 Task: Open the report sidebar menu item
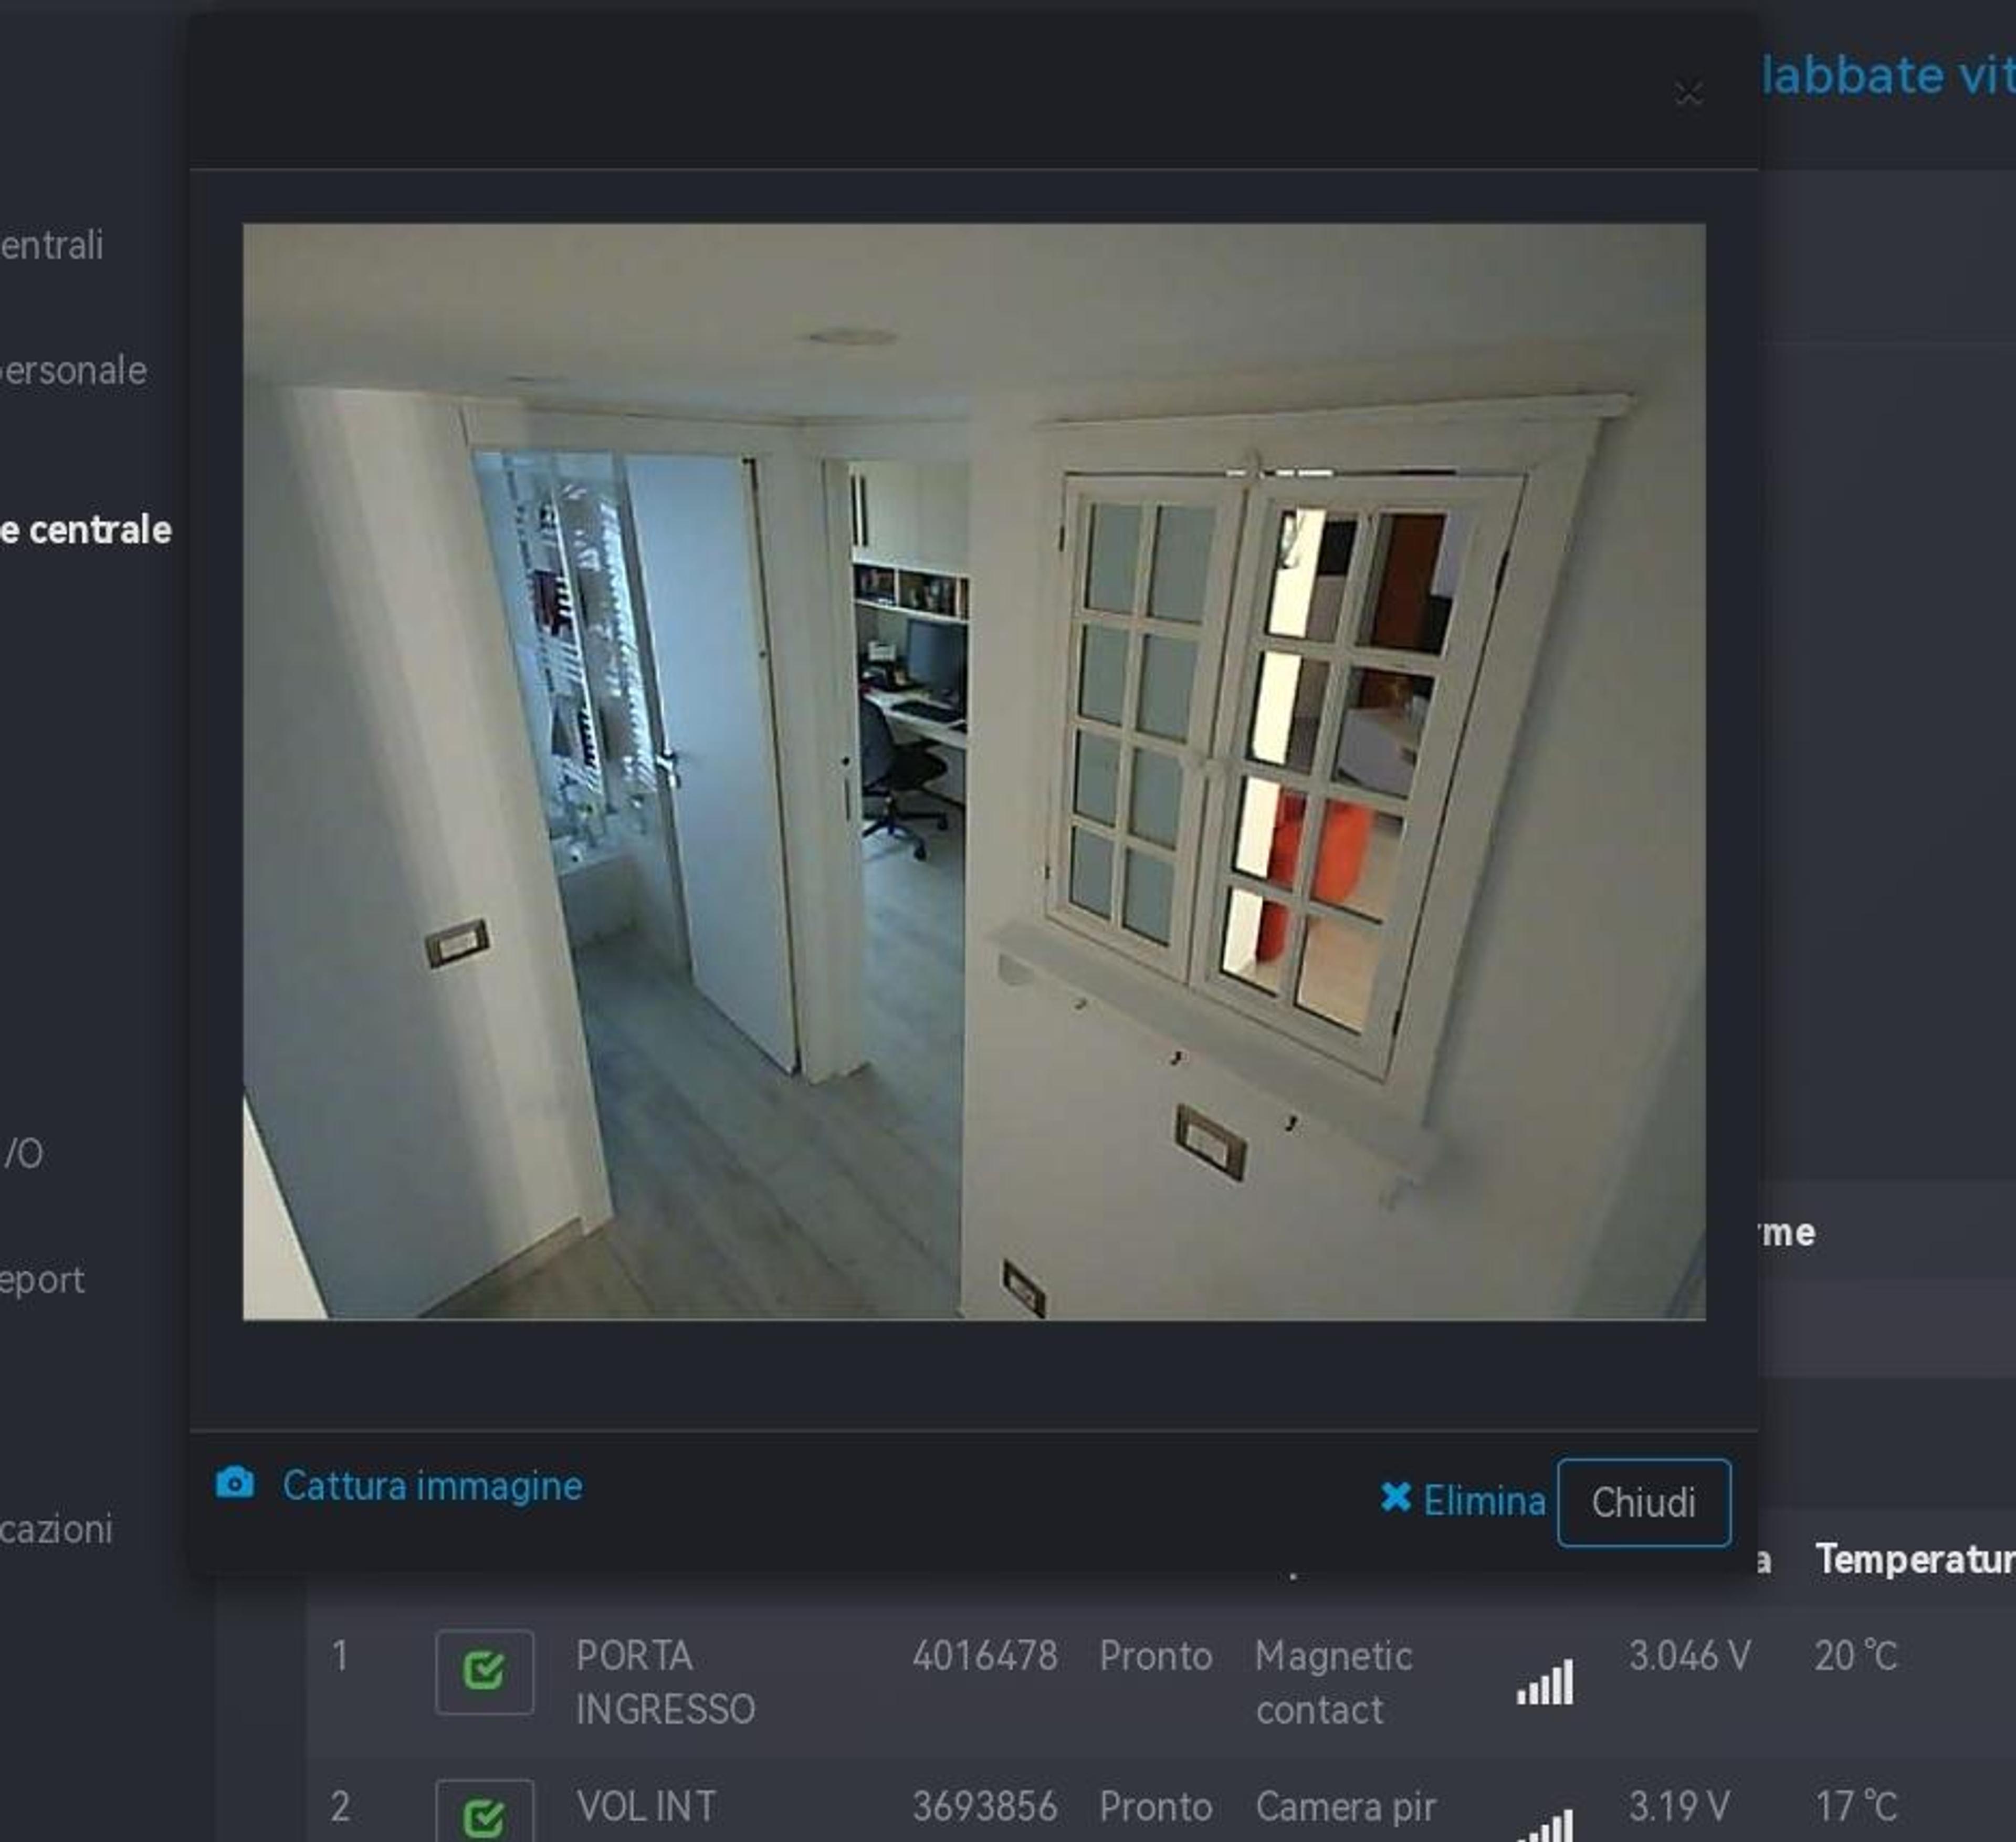43,1280
